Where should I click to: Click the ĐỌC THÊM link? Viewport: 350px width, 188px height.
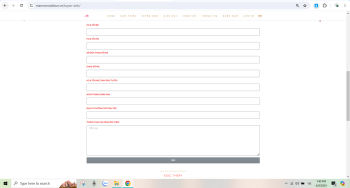173,175
